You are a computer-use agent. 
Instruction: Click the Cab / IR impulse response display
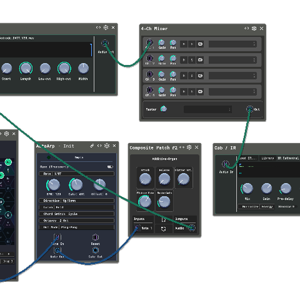click(x=269, y=170)
